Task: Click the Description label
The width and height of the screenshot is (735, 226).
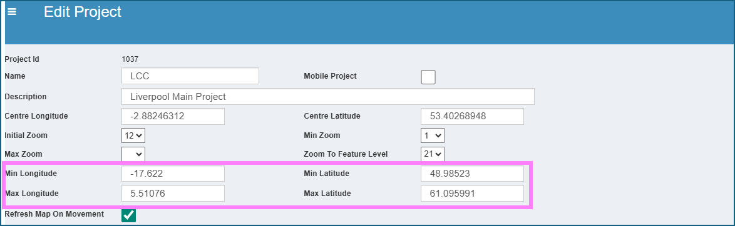Action: pyautogui.click(x=25, y=97)
